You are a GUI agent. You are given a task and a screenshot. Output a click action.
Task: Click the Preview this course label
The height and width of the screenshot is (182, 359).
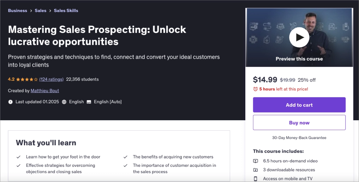point(299,59)
